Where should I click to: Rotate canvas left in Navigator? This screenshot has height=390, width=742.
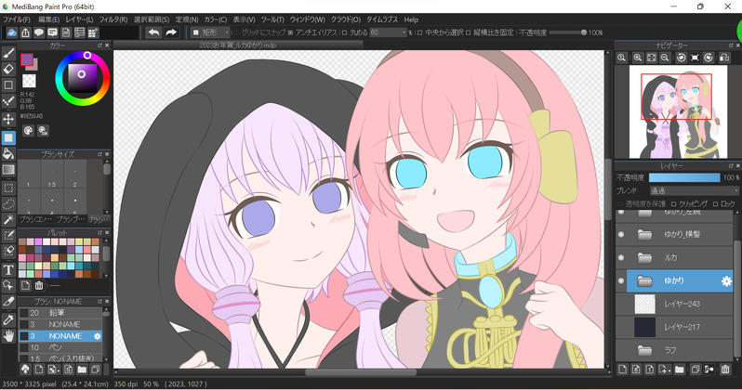pyautogui.click(x=681, y=58)
